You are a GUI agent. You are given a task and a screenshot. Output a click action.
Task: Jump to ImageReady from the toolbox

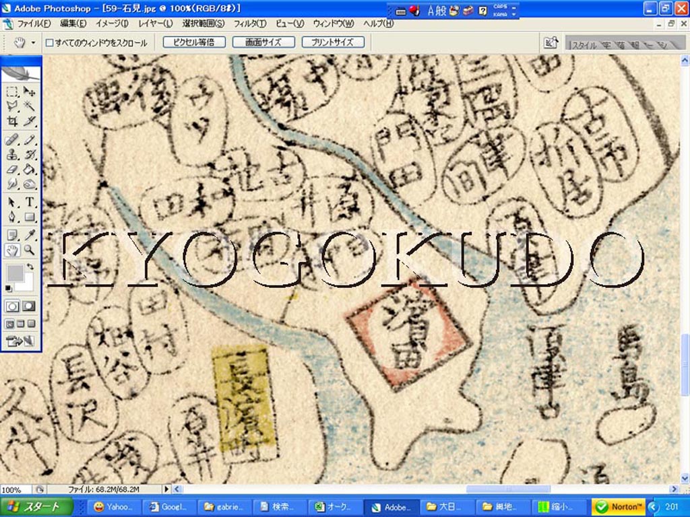[x=20, y=341]
